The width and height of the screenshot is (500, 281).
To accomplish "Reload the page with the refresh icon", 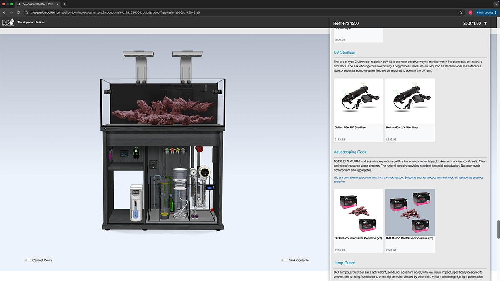I will 18,12.
